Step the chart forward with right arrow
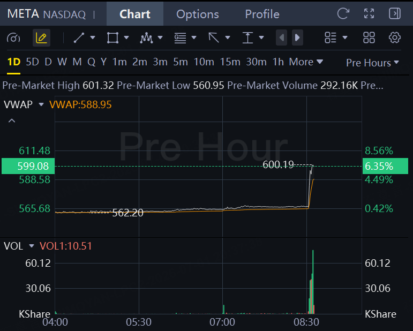This screenshot has width=413, height=331. pos(297,37)
